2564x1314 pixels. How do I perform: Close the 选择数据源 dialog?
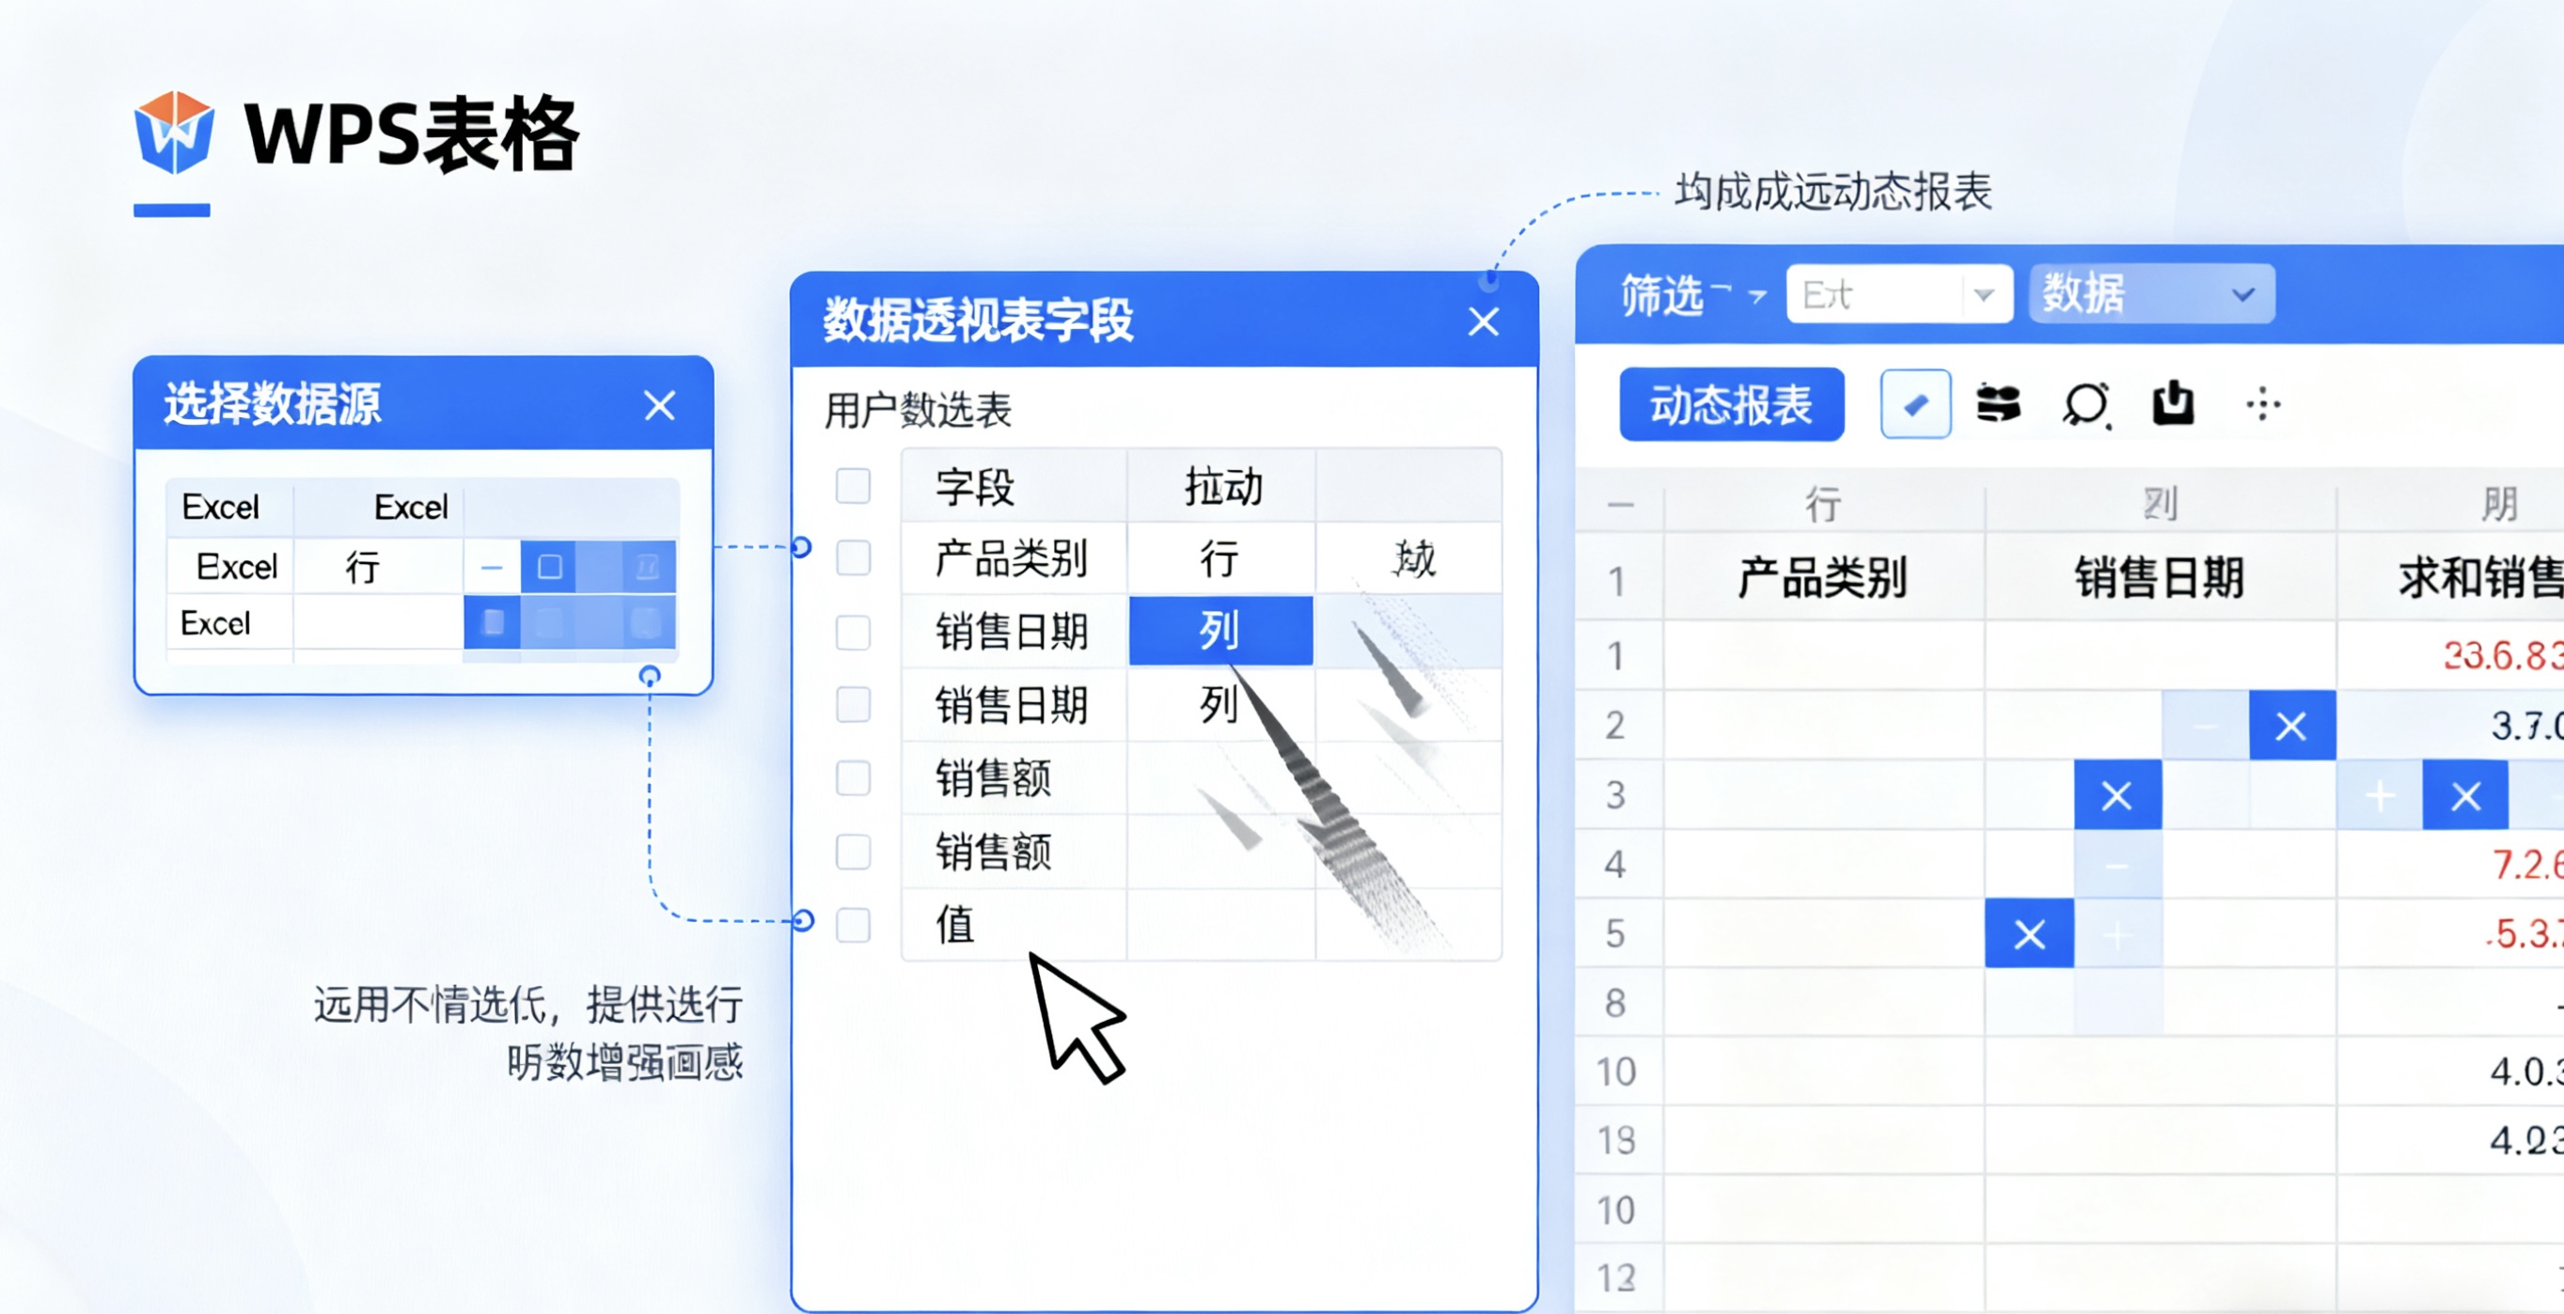[x=660, y=406]
